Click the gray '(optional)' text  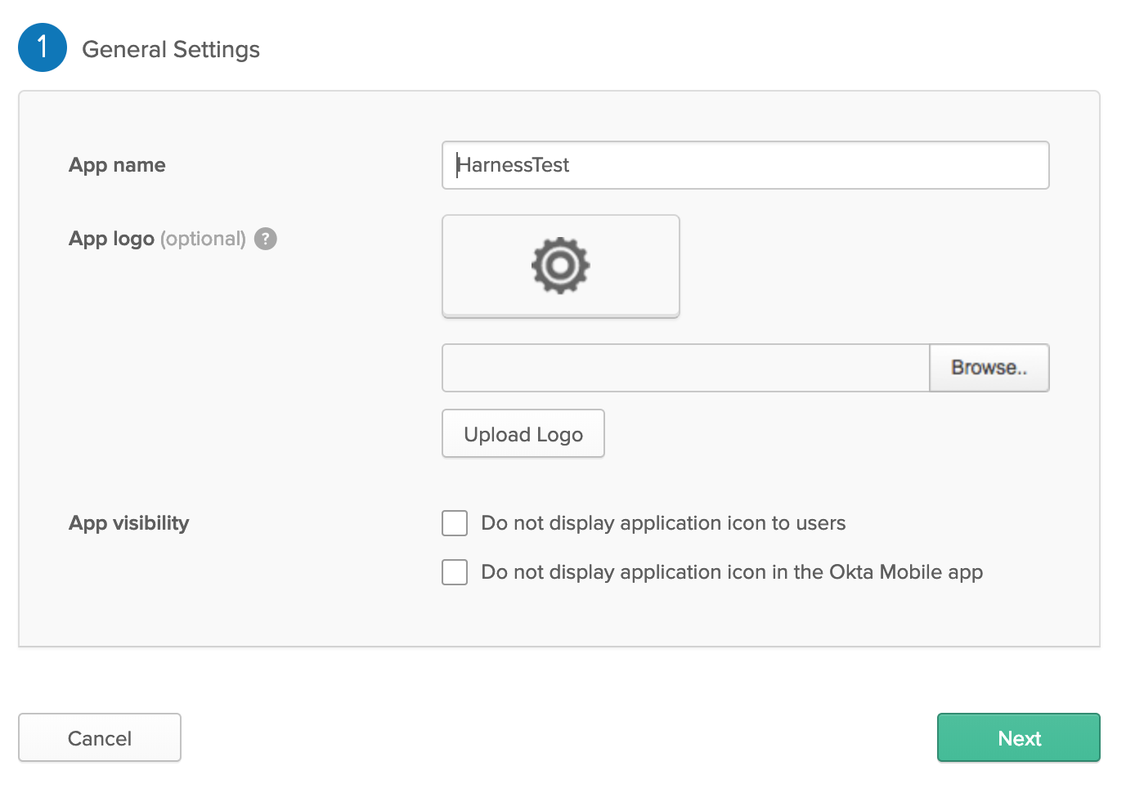point(203,239)
